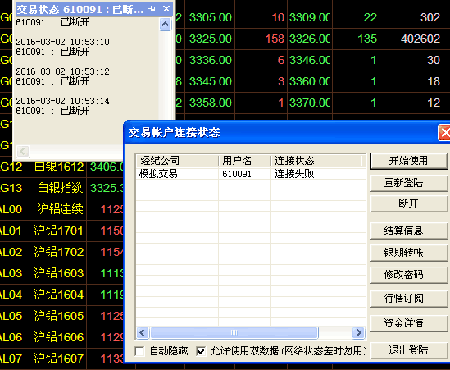Viewport: 450px width, 370px height.
Task: Click the 重新登陆 button
Action: point(409,183)
